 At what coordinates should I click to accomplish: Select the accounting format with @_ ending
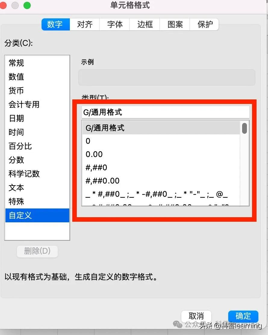(x=161, y=194)
